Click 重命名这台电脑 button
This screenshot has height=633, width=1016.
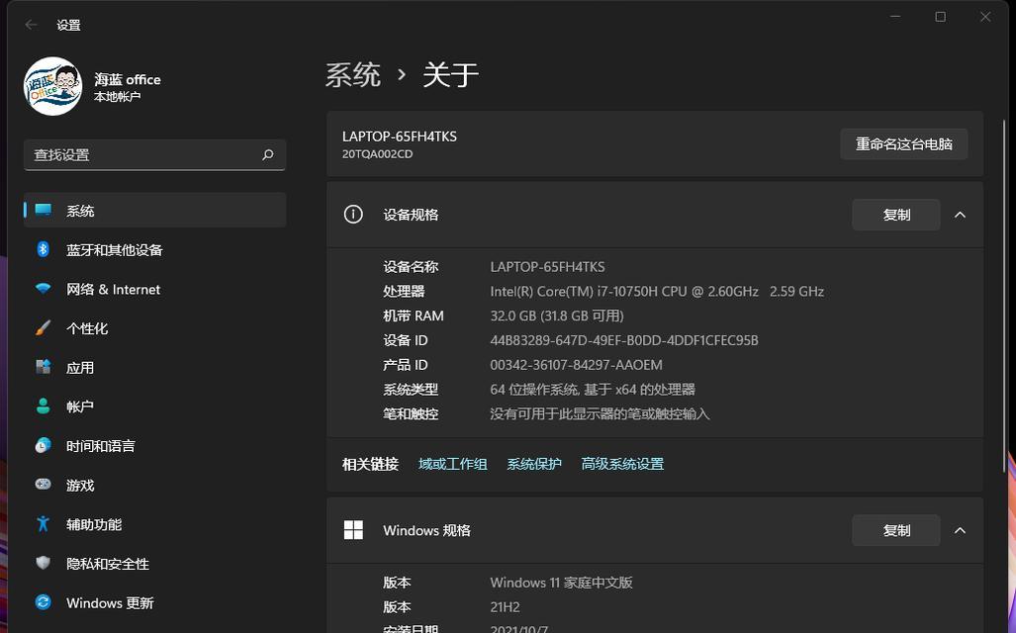(904, 143)
